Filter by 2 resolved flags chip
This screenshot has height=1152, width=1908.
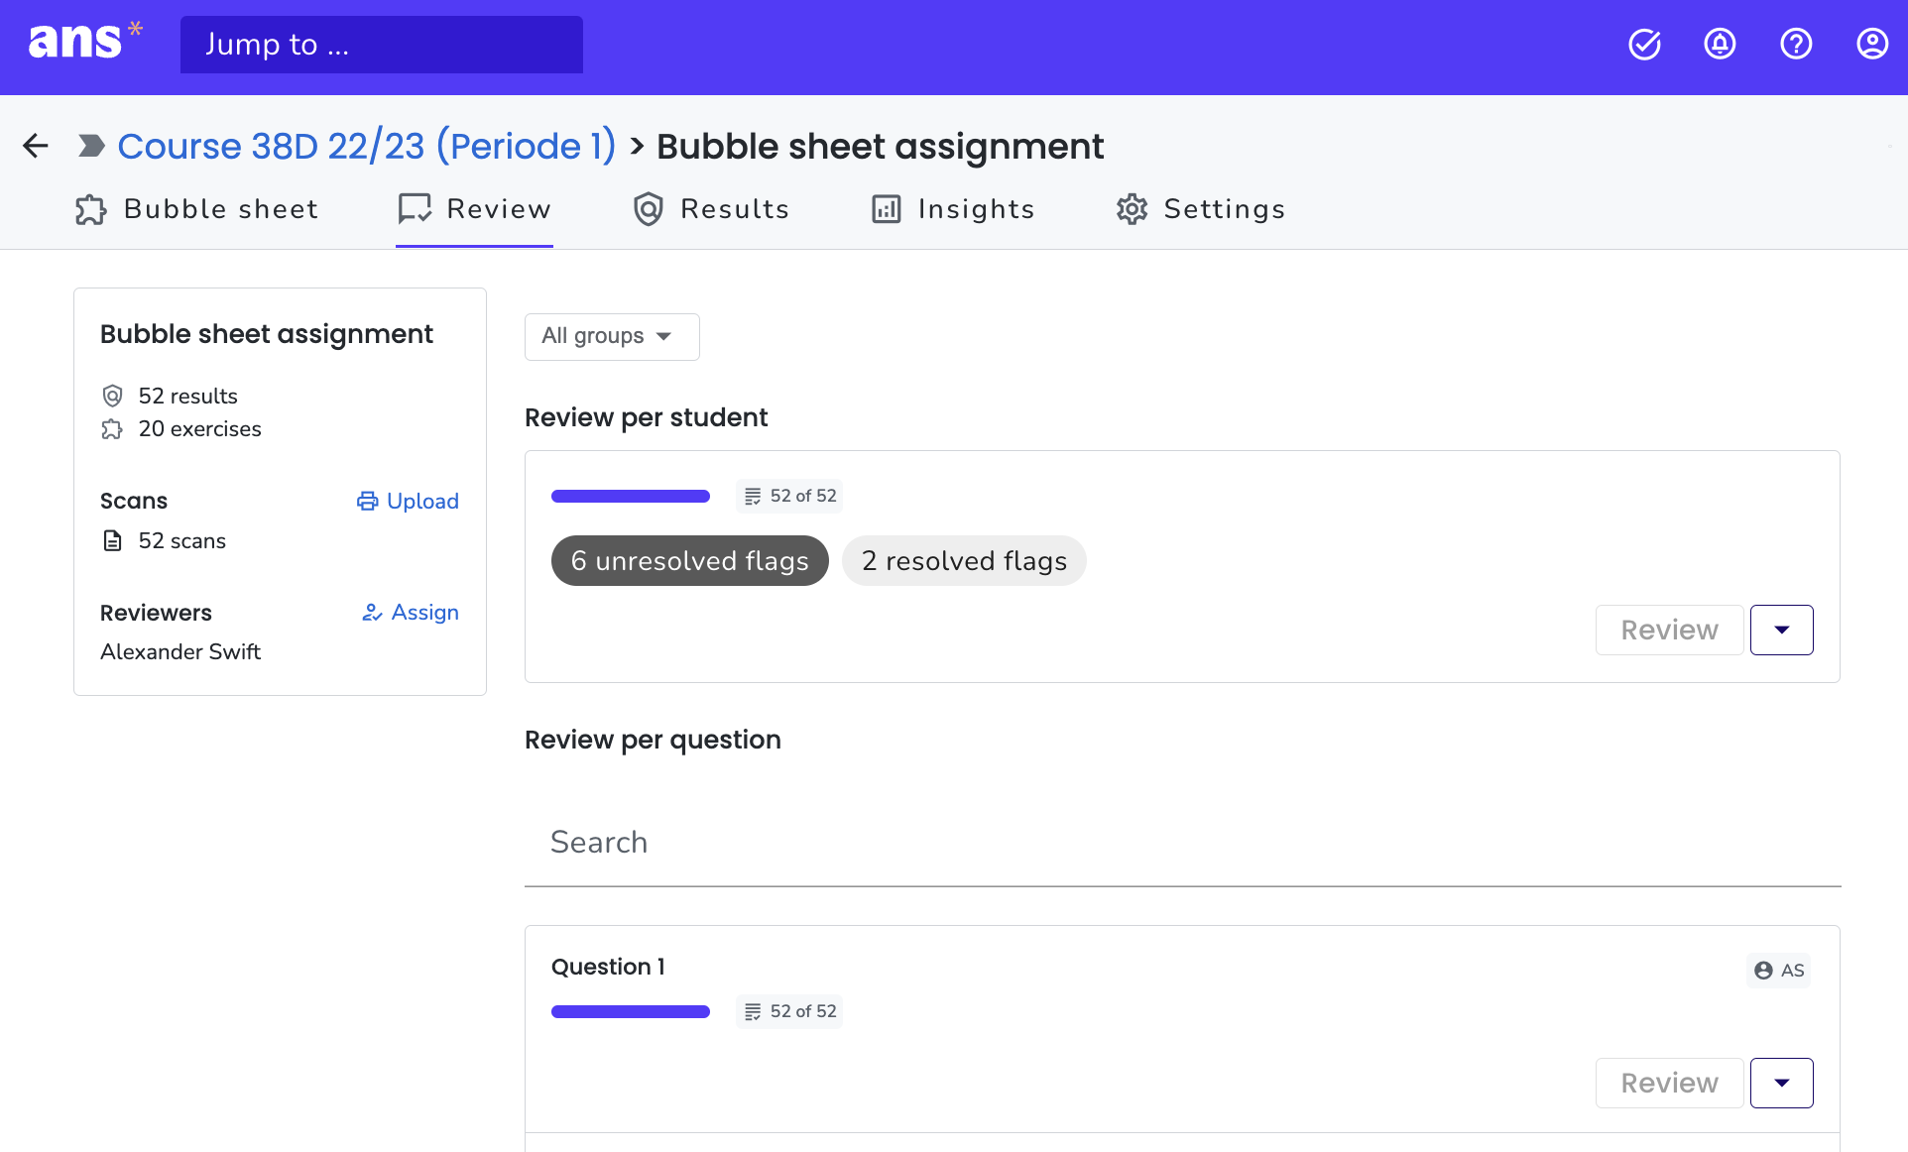click(x=964, y=561)
